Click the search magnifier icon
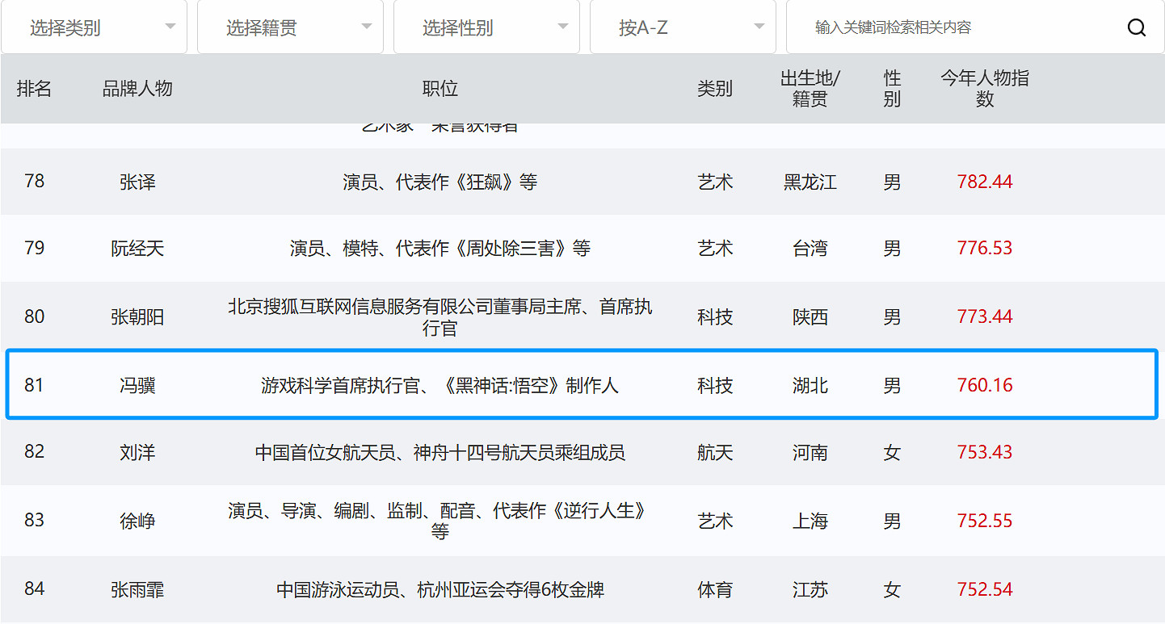Image resolution: width=1165 pixels, height=624 pixels. 1137,27
